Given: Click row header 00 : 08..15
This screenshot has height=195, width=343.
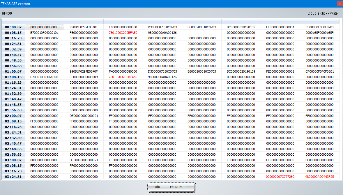Looking at the screenshot, I should click(x=13, y=33).
